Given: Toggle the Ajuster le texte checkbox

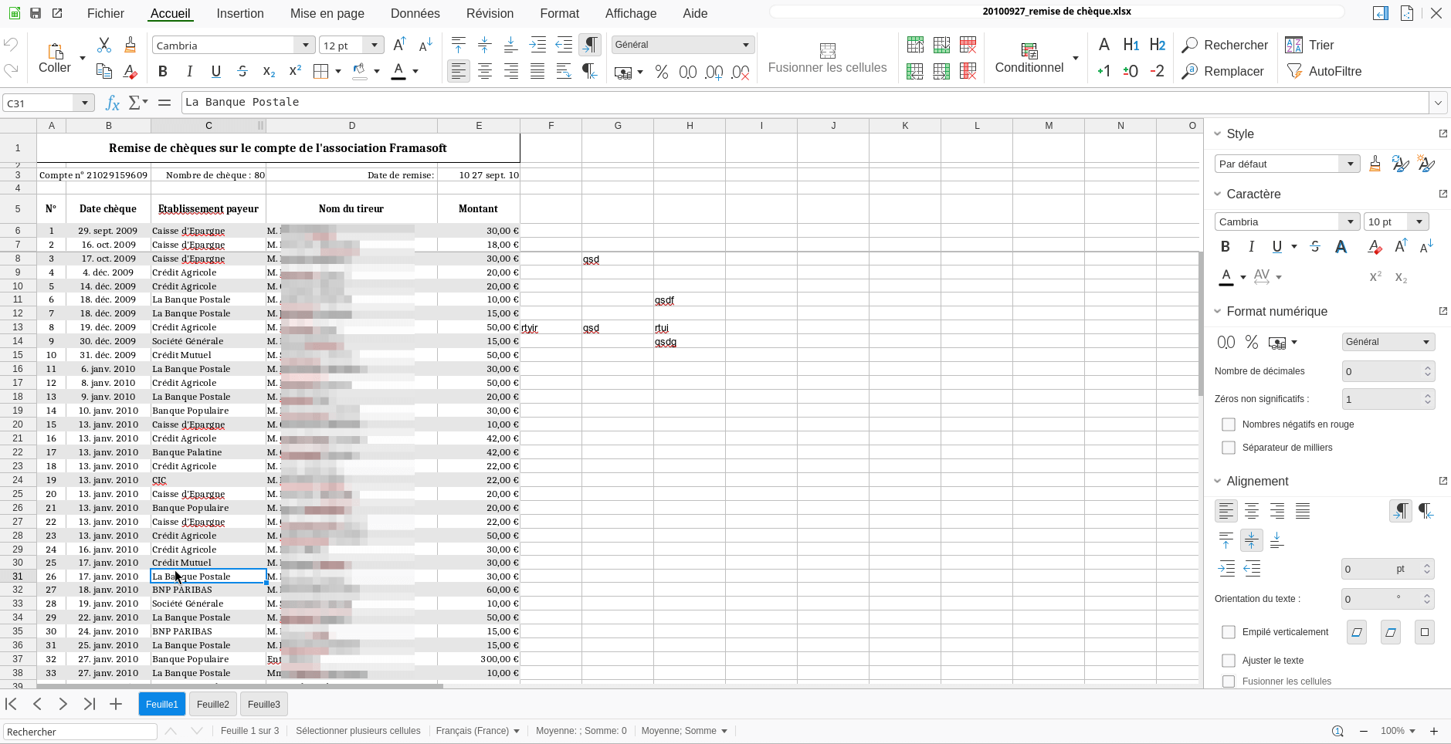Looking at the screenshot, I should [1229, 661].
